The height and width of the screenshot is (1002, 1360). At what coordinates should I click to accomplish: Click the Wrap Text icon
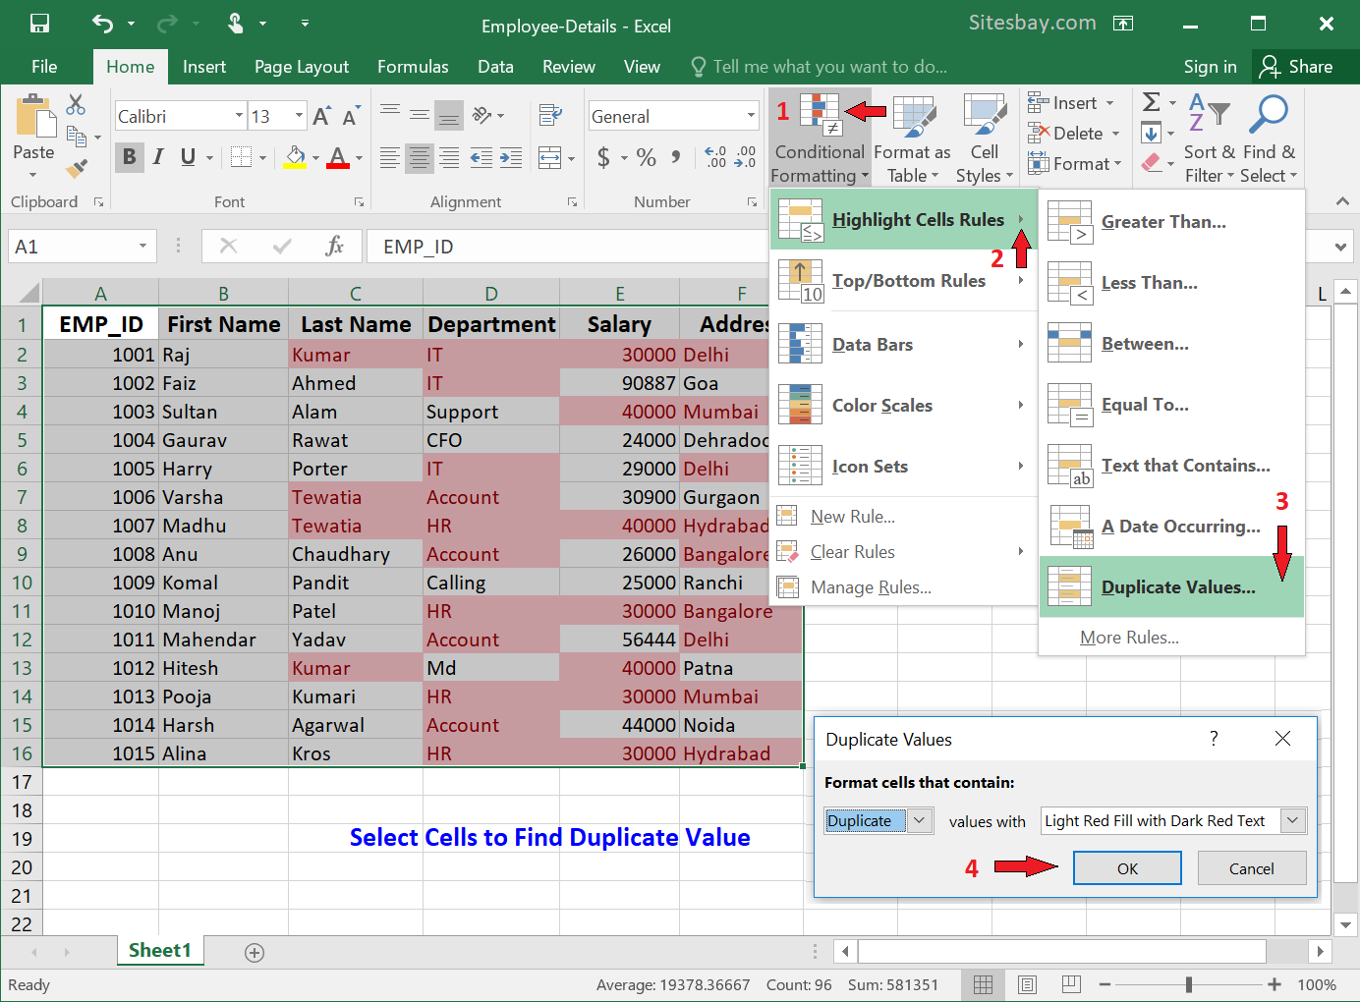[x=550, y=116]
